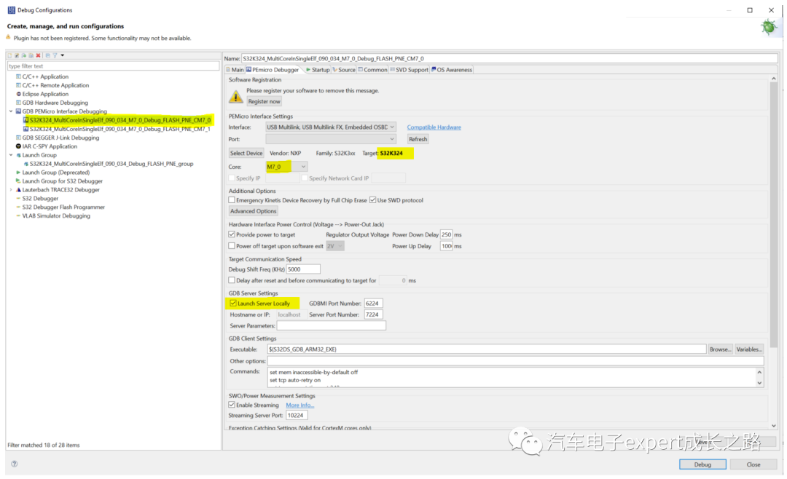The image size is (787, 479).
Task: Click Lauterbach TRACE32 Debugger icon
Action: point(18,189)
